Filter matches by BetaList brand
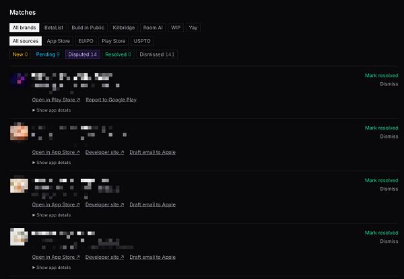Screen dimensions: 404x279 point(54,28)
